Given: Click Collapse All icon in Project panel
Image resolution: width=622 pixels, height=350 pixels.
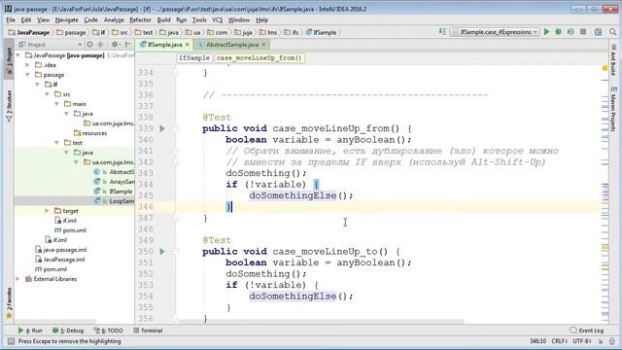Looking at the screenshot, I should pyautogui.click(x=101, y=45).
